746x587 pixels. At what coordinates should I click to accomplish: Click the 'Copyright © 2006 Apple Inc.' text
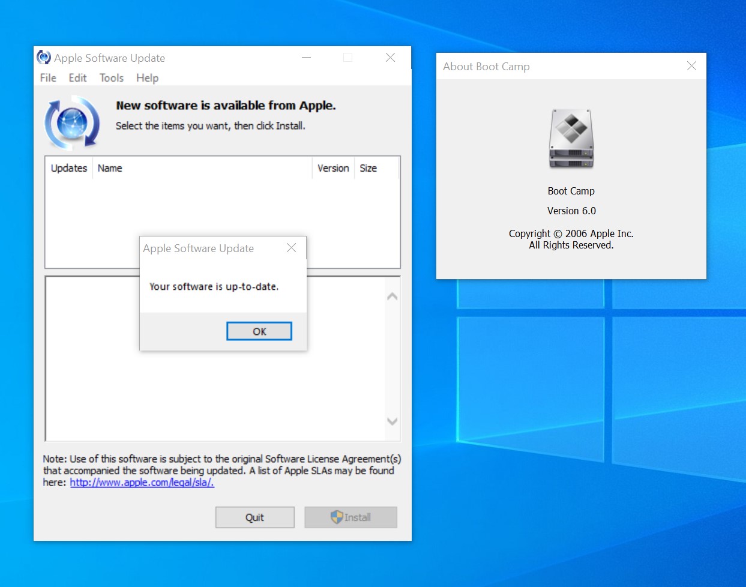571,233
